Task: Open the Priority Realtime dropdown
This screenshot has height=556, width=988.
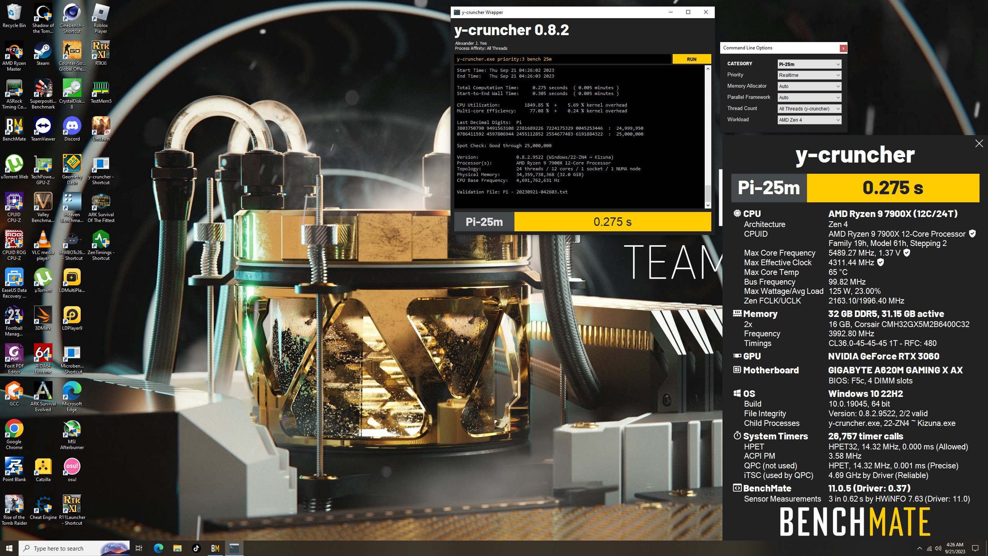Action: click(x=809, y=75)
